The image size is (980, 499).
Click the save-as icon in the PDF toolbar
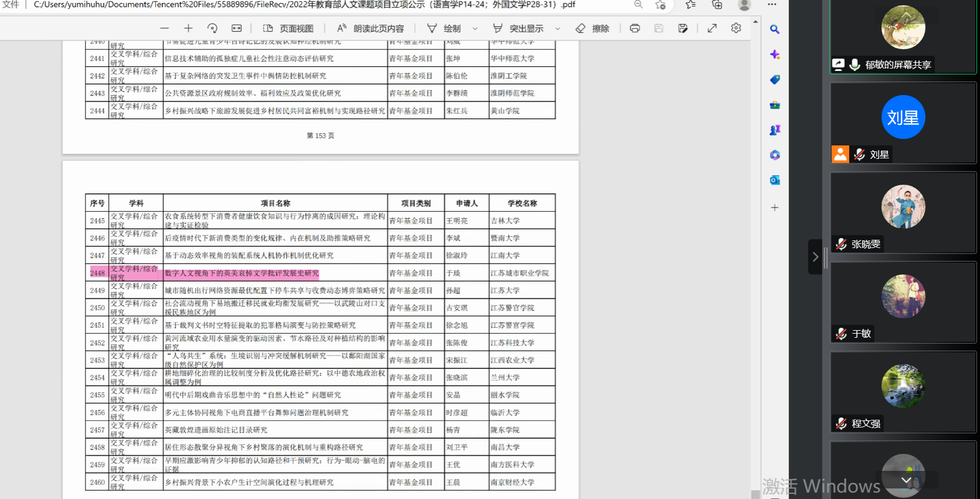[683, 28]
